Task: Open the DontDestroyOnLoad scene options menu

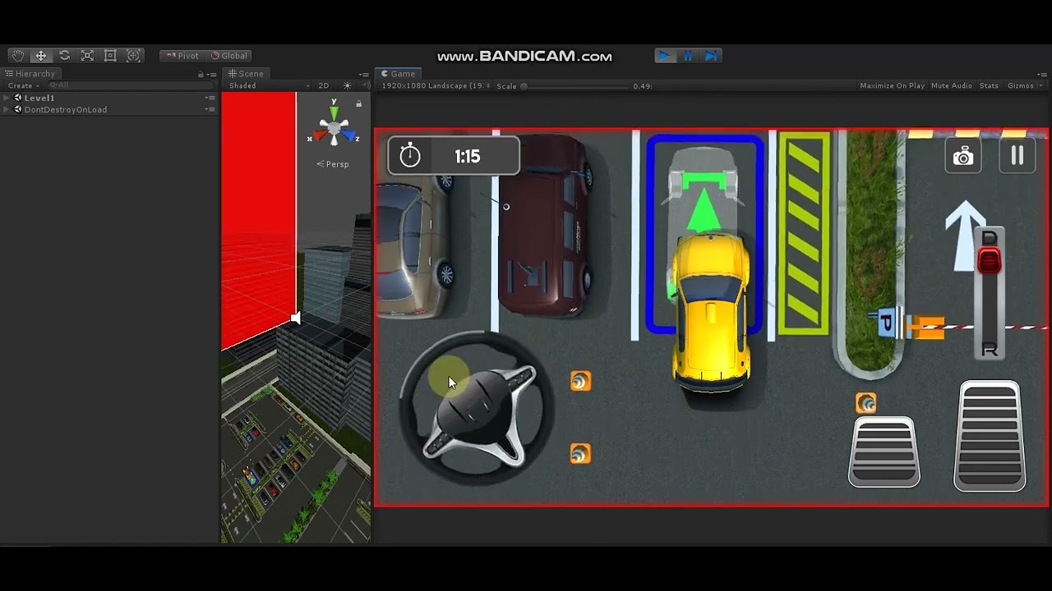Action: coord(210,109)
